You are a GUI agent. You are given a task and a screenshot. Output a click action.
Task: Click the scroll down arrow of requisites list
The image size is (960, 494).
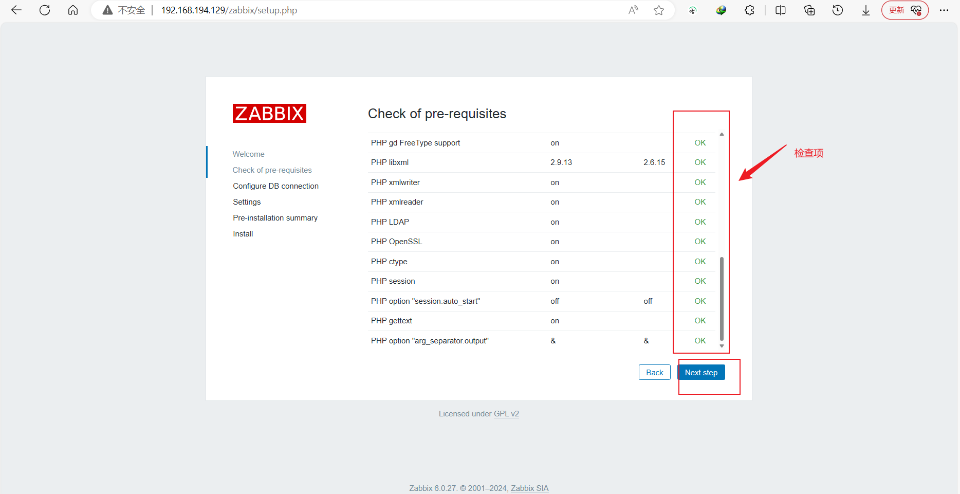click(722, 346)
